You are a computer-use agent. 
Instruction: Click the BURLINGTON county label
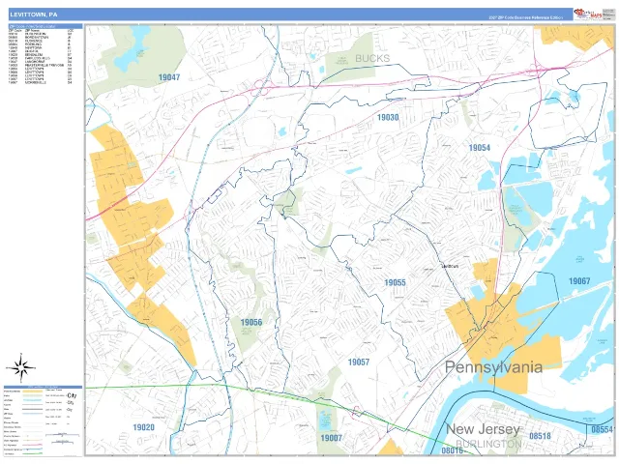[x=488, y=444]
